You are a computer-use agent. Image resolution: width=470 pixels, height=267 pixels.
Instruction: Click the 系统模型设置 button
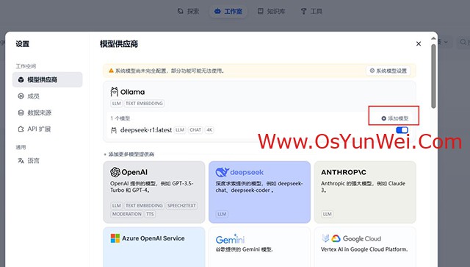[x=388, y=71]
